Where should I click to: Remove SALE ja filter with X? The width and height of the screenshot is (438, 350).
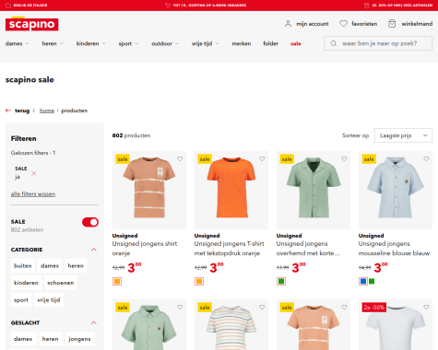(34, 173)
